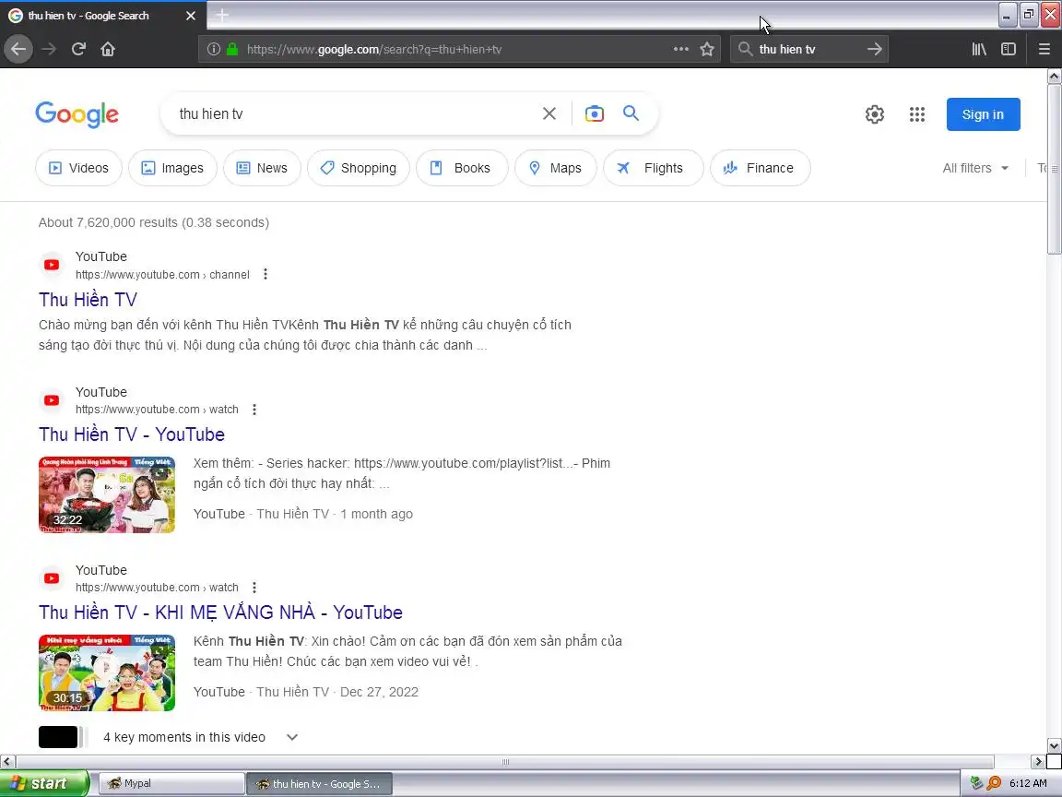Click the Google logo
The width and height of the screenshot is (1062, 797).
tap(77, 114)
